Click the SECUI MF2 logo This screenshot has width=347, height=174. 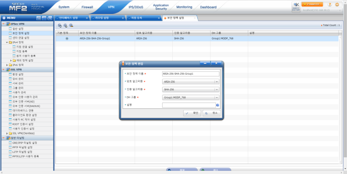click(18, 7)
